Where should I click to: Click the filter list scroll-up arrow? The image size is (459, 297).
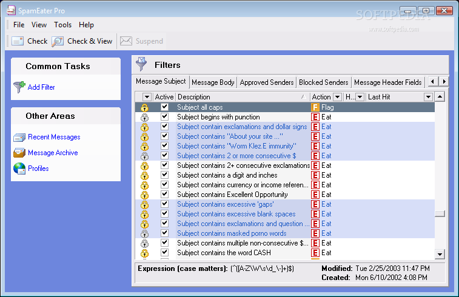pyautogui.click(x=440, y=96)
